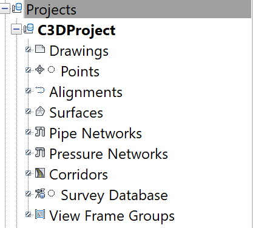The height and width of the screenshot is (228, 253).
Task: Select the Alignments label
Action: coord(86,92)
